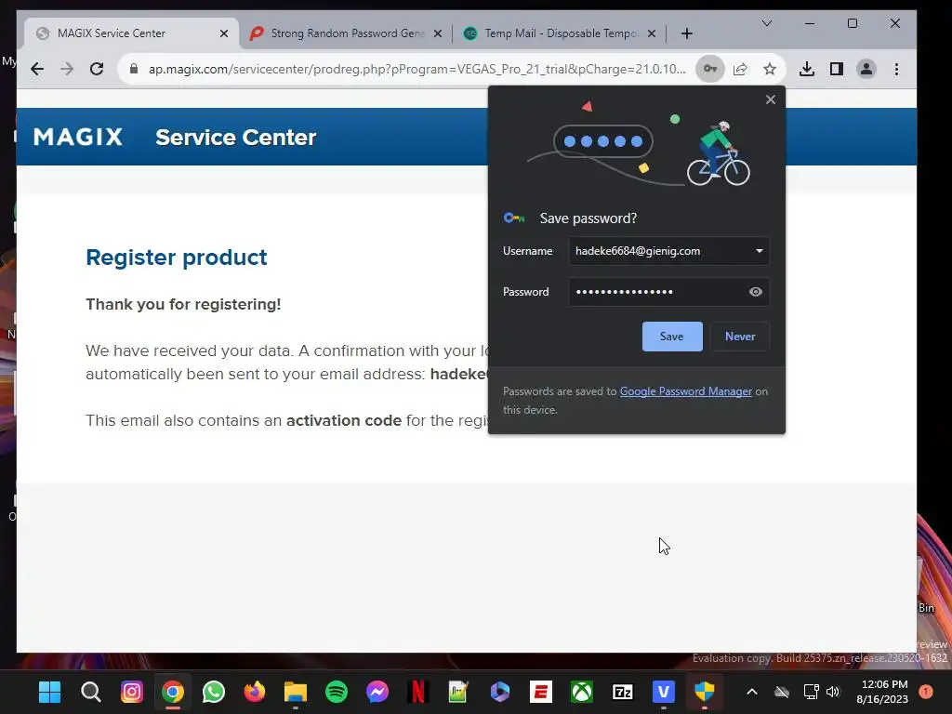952x714 pixels.
Task: Click the address bar URL
Action: 417,69
